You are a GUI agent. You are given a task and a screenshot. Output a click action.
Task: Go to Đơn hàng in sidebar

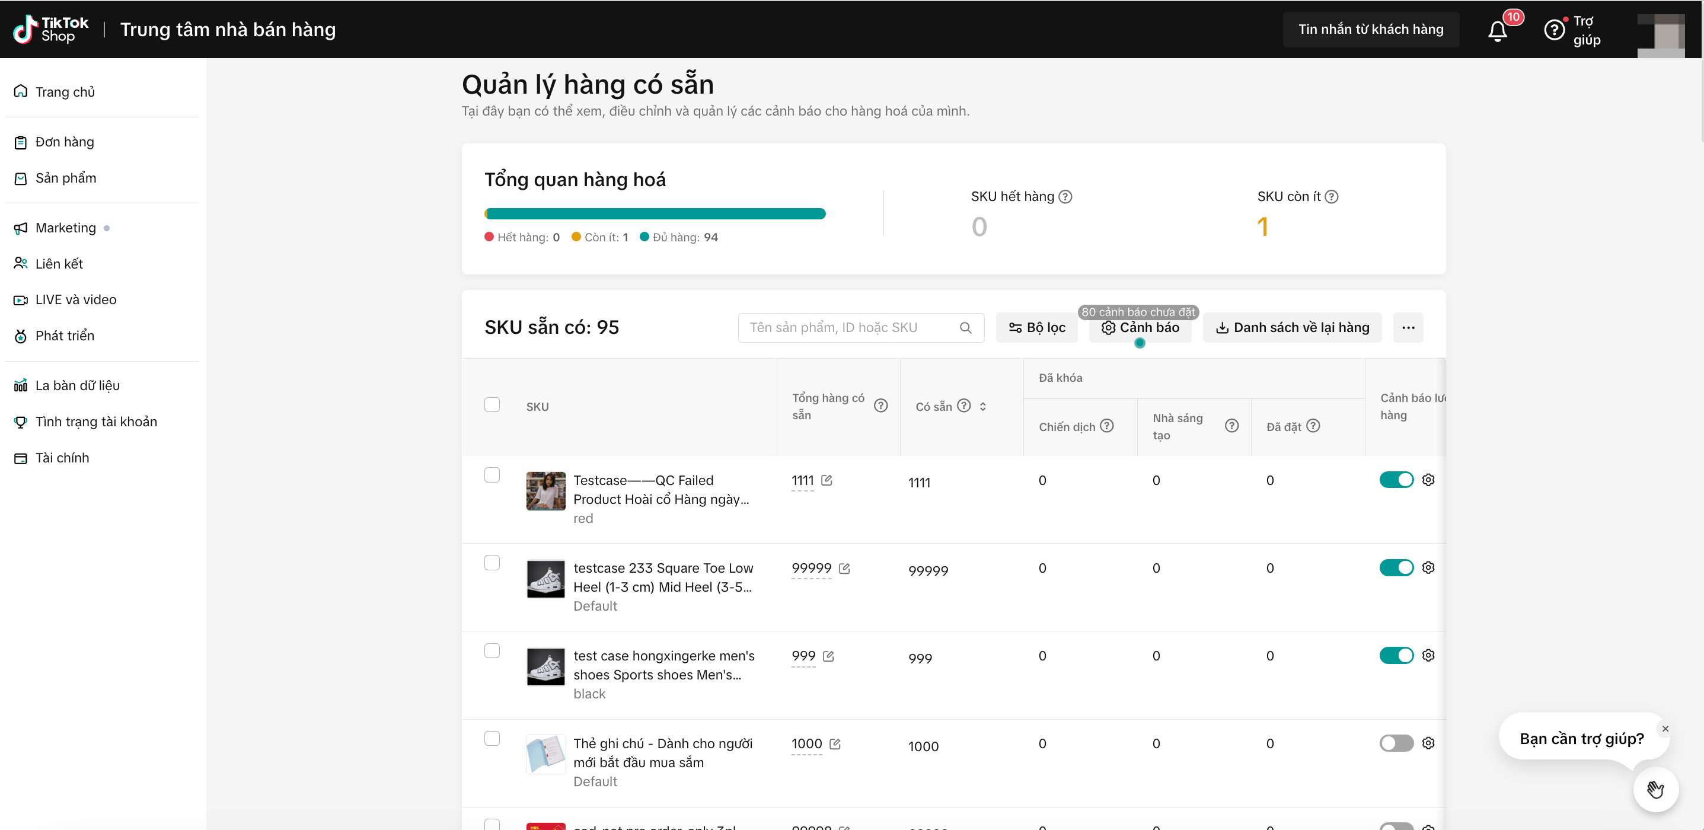coord(64,142)
